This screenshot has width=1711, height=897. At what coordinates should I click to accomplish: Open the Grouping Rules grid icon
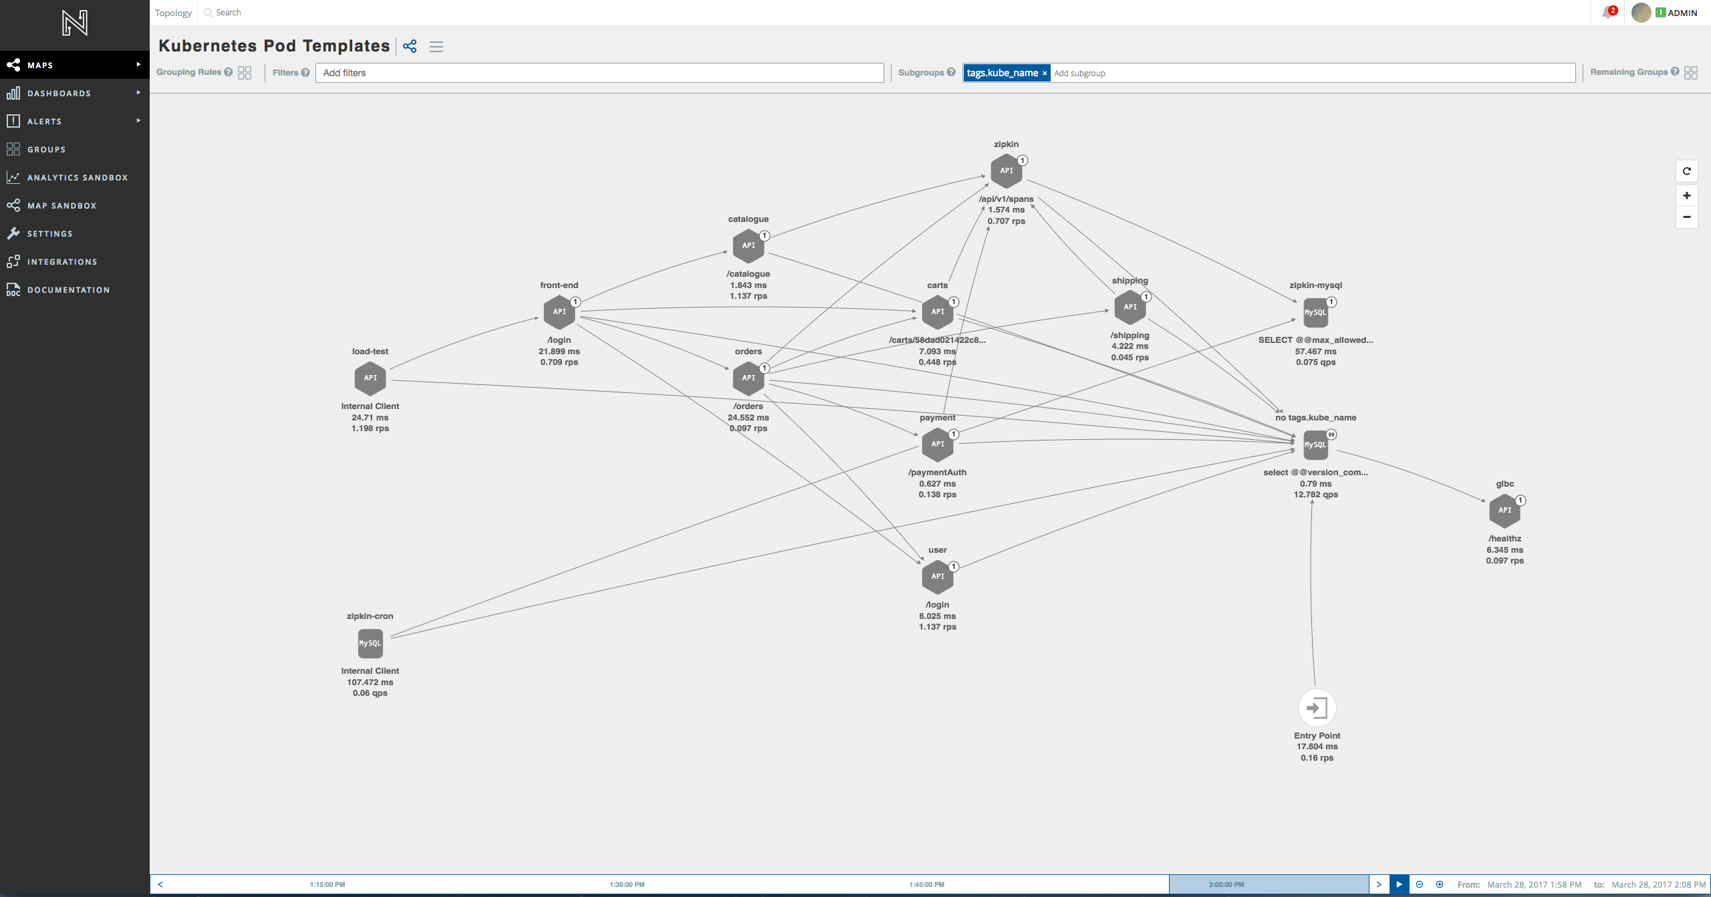[x=245, y=72]
